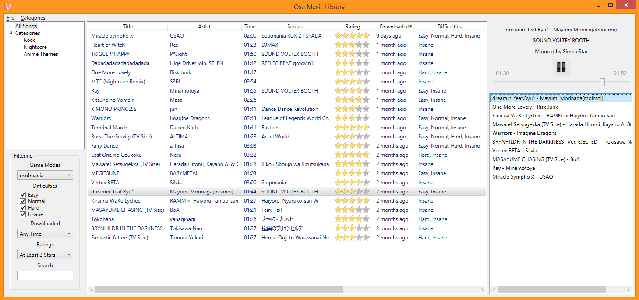Select MTC (Nightcore Remix) row
Viewport: 639px width, 300px height.
click(287, 82)
